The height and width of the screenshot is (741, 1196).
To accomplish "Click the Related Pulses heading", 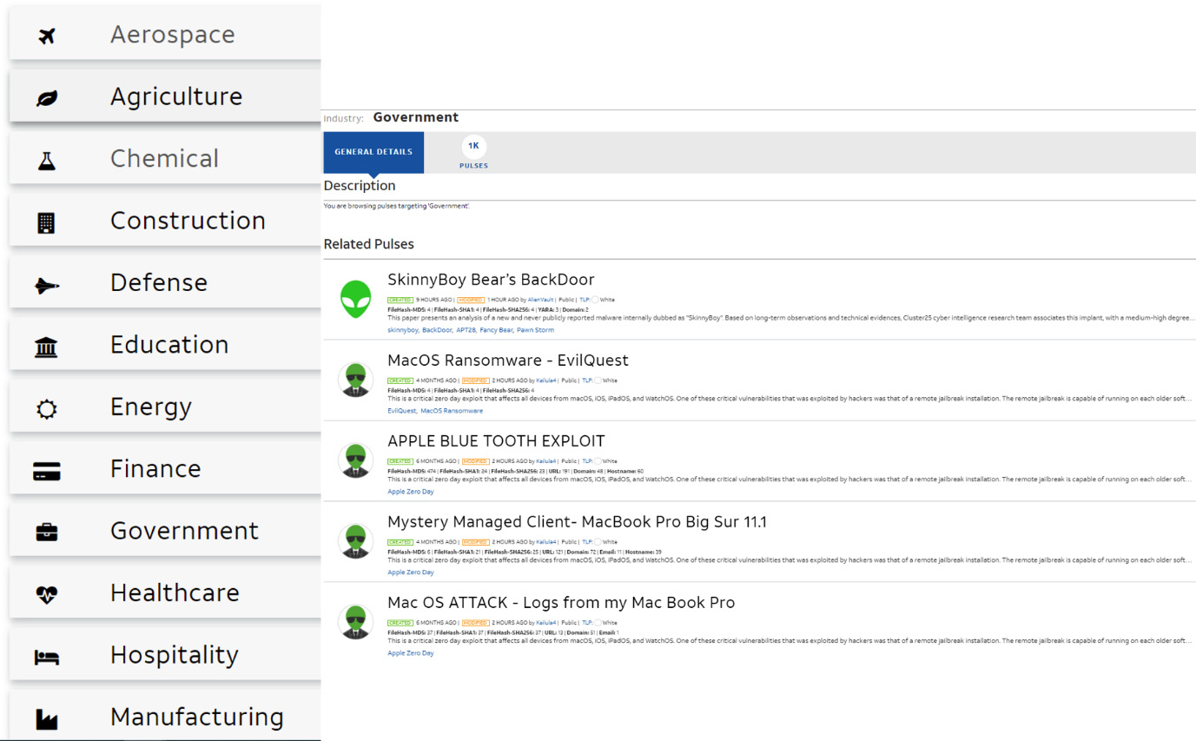I will 369,244.
